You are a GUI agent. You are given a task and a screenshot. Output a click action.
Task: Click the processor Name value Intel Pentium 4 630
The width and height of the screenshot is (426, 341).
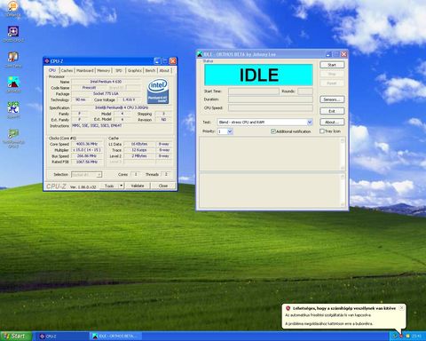click(x=106, y=82)
